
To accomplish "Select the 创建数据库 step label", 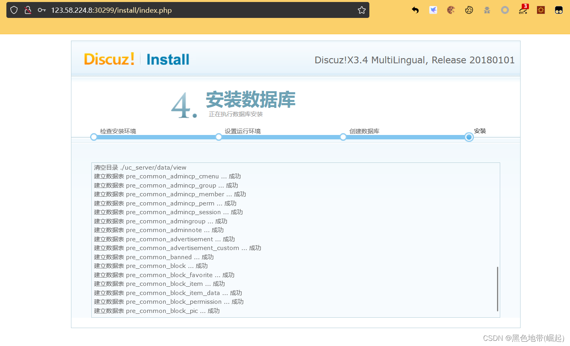I will 364,131.
